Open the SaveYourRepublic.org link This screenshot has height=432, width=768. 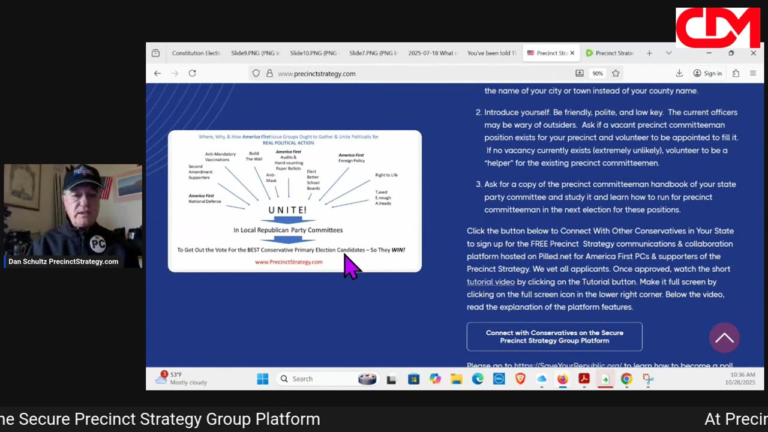[567, 365]
